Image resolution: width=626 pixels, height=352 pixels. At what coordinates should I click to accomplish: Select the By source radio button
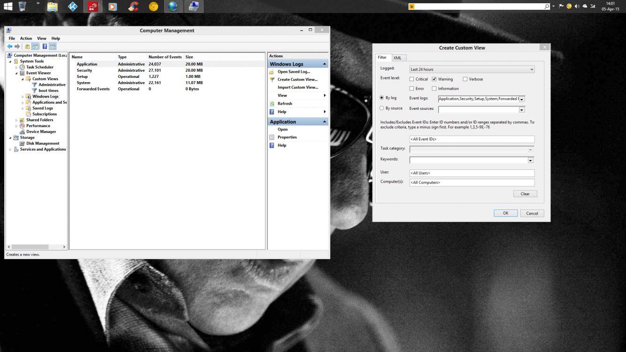coord(382,108)
